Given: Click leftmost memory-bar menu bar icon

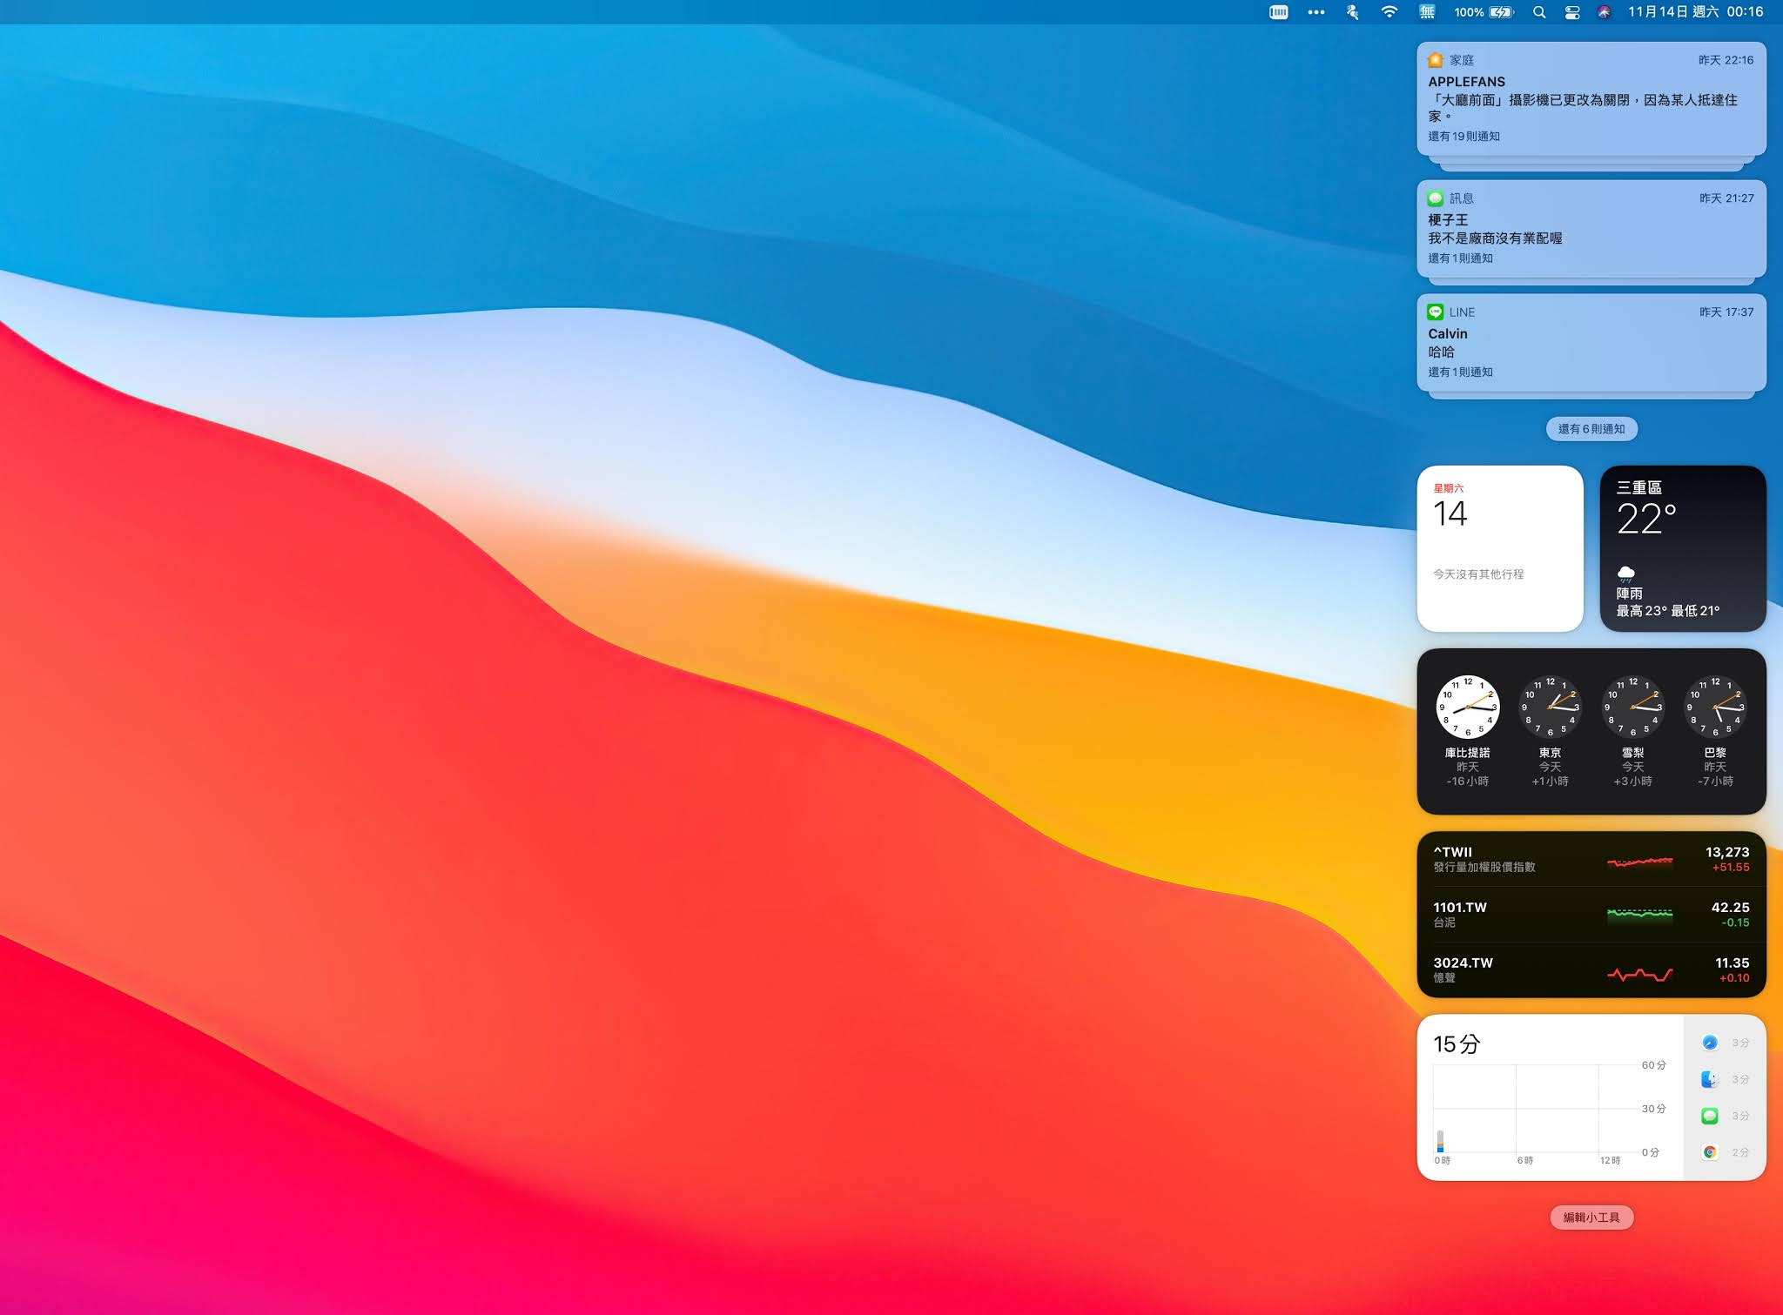Looking at the screenshot, I should point(1278,12).
